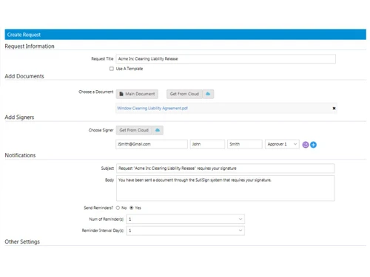
Task: Check the Use A Template checkbox
Action: tap(112, 69)
